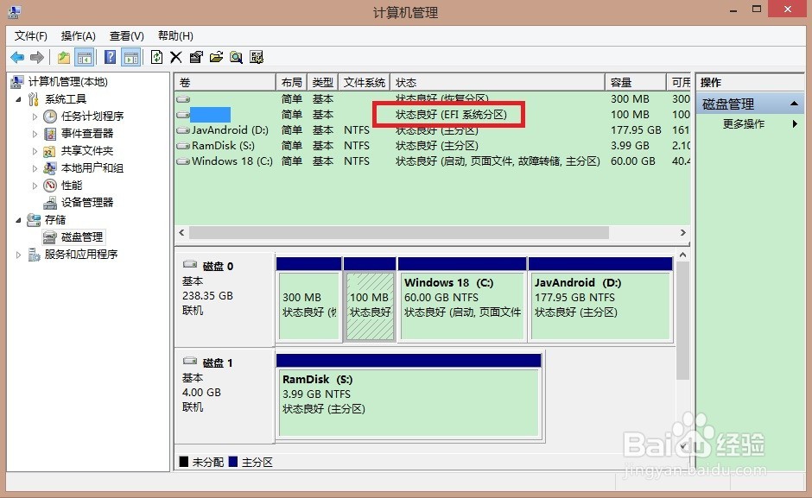Viewport: 812px width, 498px height.
Task: Click the Back navigation arrow
Action: (17, 57)
